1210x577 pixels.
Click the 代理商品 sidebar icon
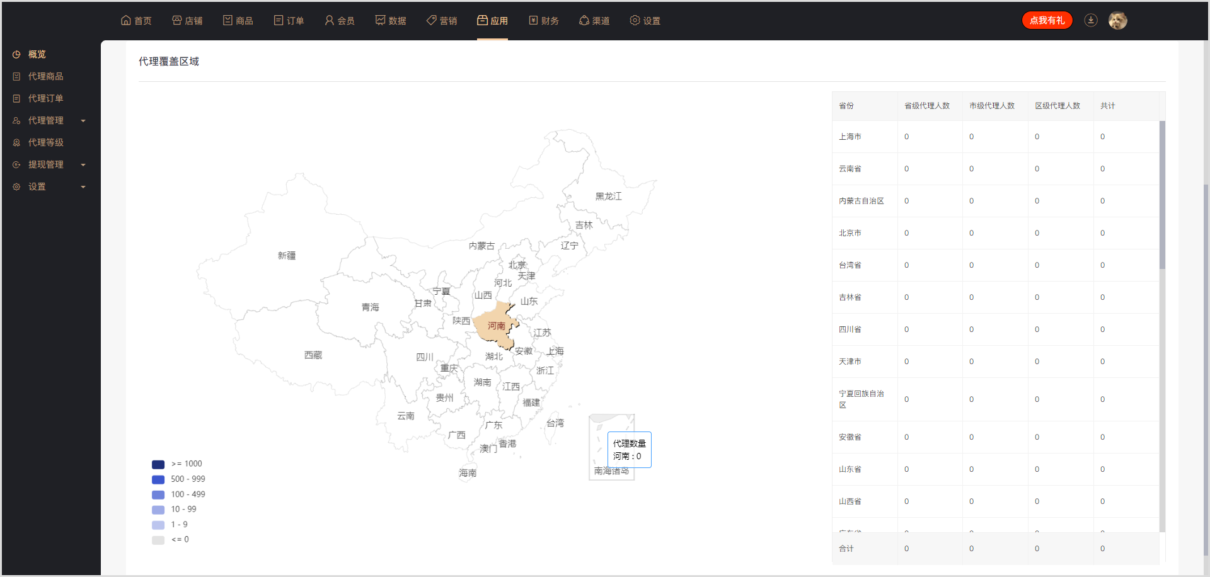click(x=16, y=77)
